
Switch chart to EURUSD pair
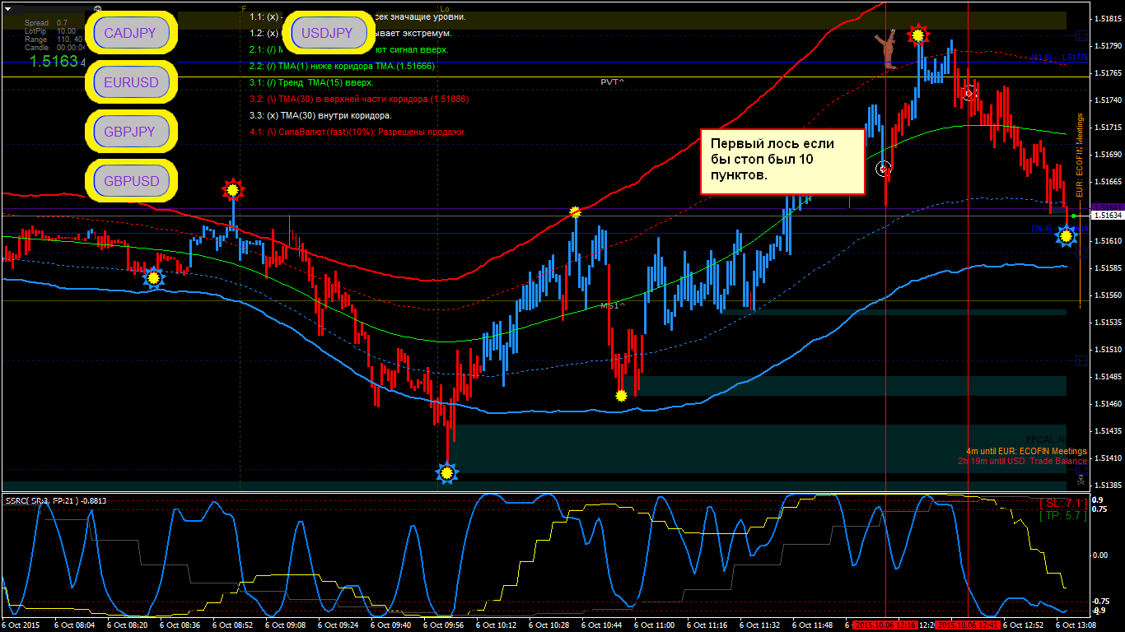(131, 82)
